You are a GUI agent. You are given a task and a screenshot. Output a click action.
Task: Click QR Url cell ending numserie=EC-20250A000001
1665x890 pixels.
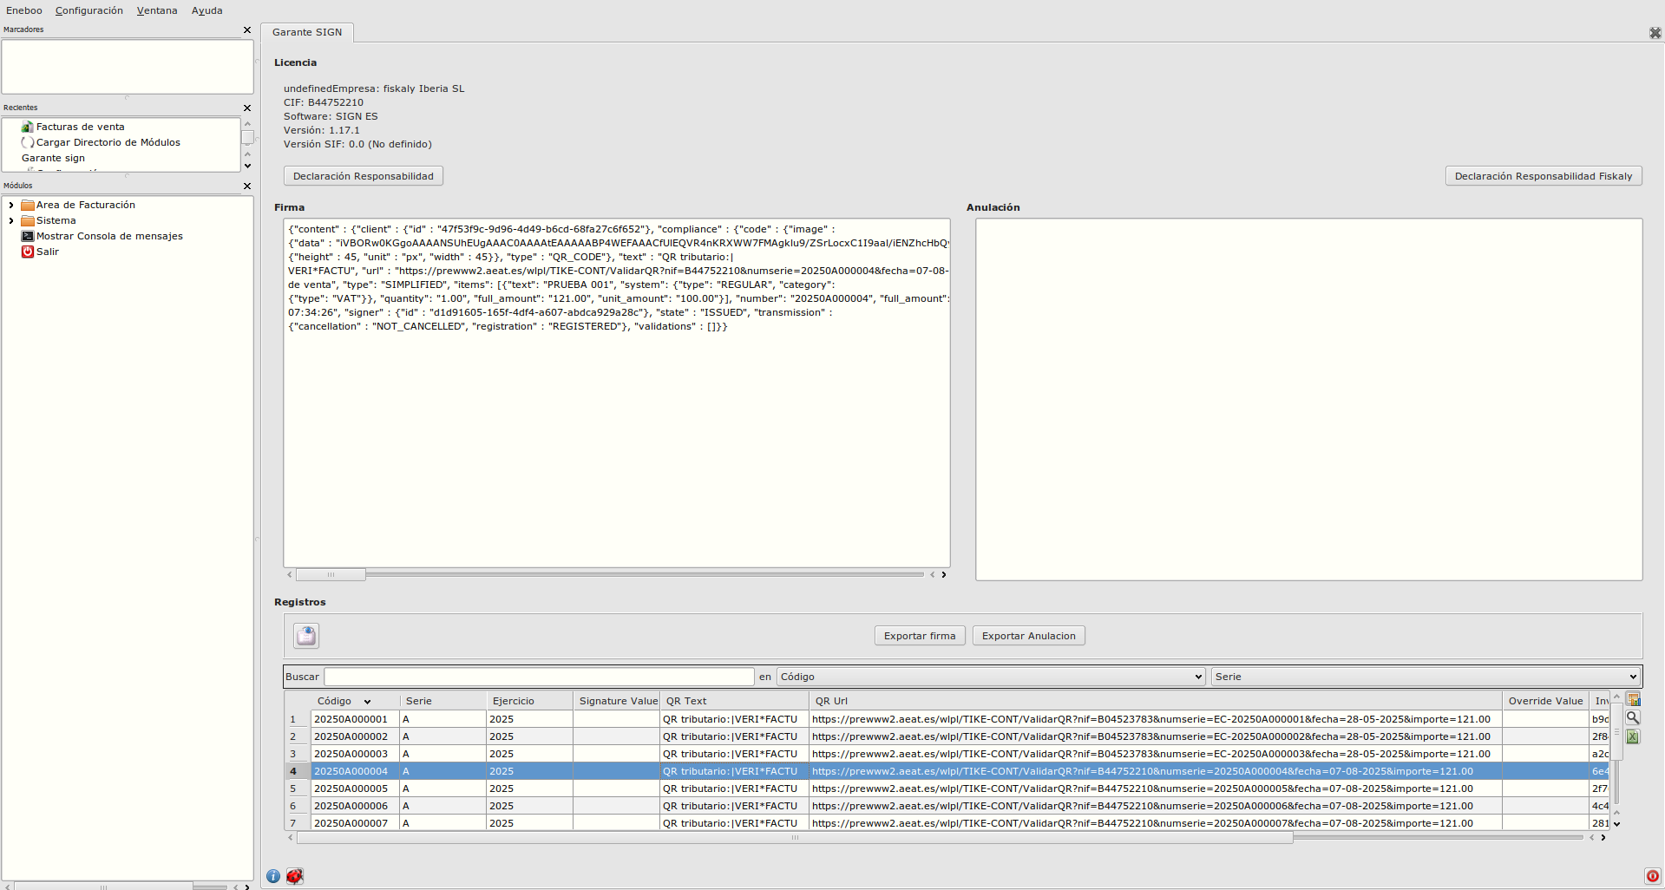pos(1155,719)
